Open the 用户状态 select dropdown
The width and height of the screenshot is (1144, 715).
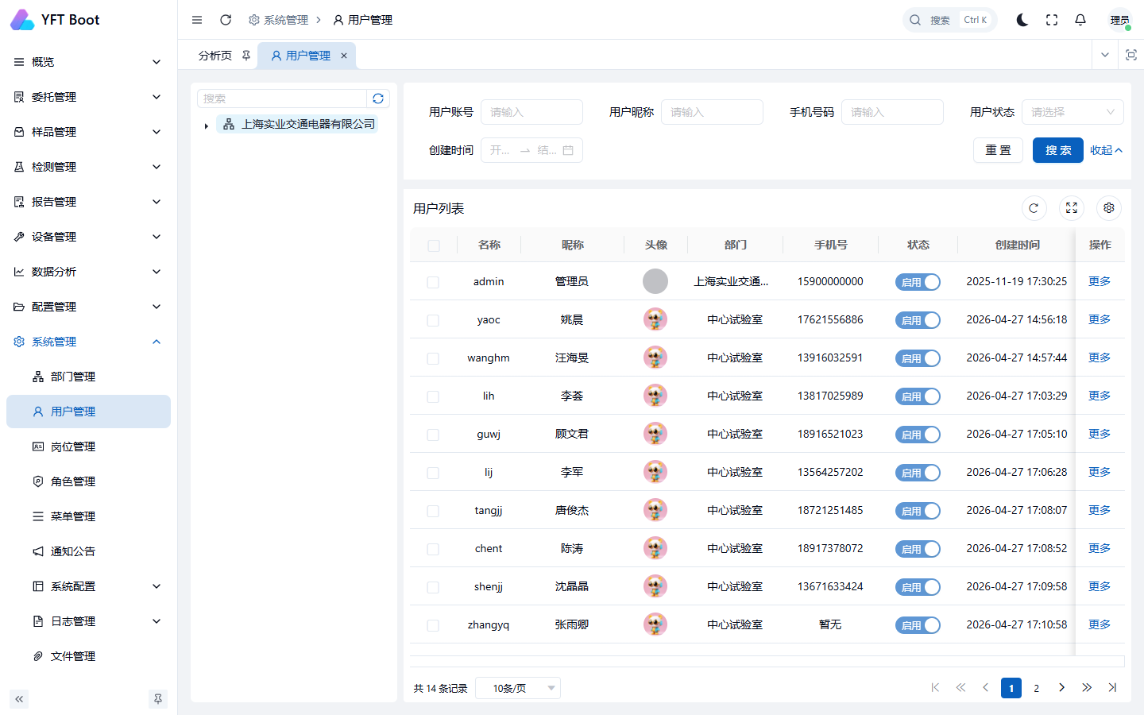click(x=1072, y=112)
